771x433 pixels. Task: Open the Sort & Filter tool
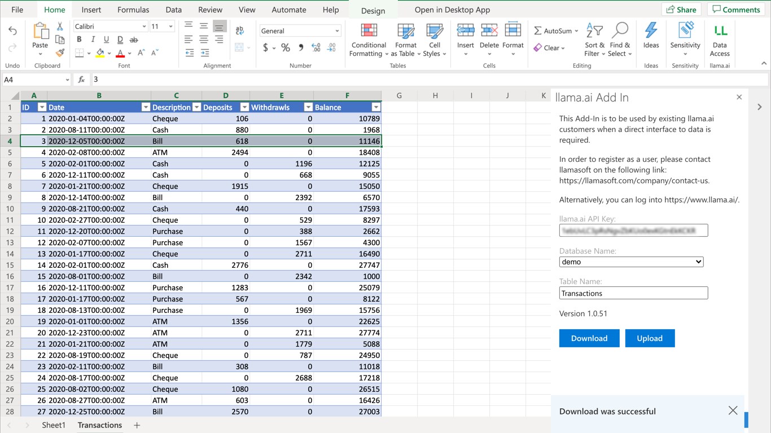click(594, 39)
